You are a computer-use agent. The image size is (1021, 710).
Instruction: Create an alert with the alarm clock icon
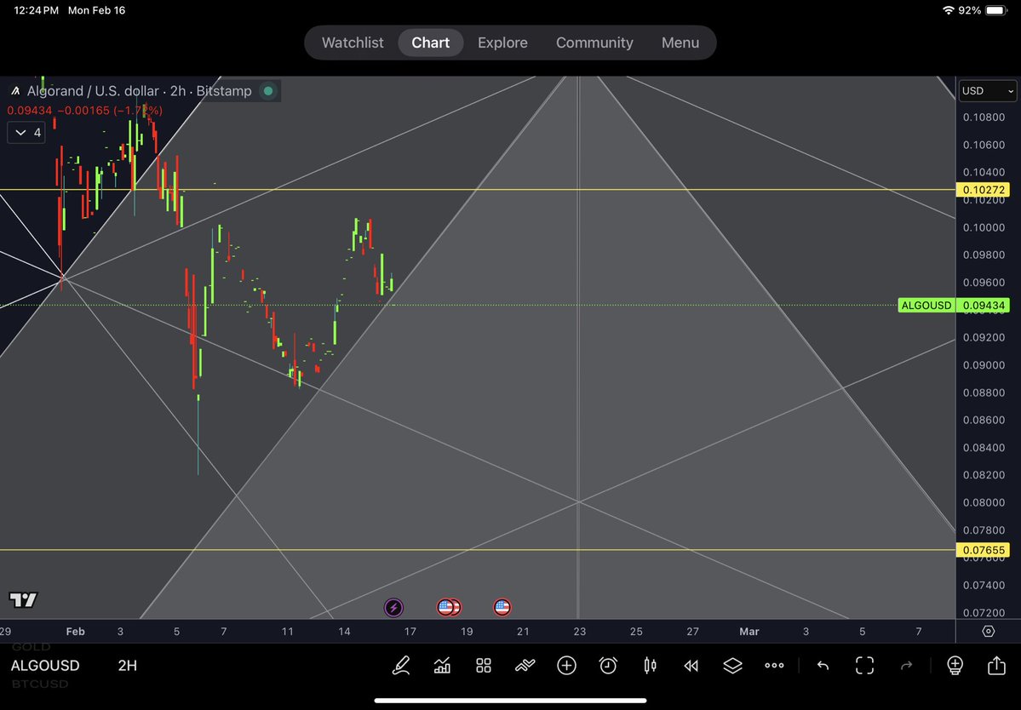(608, 665)
